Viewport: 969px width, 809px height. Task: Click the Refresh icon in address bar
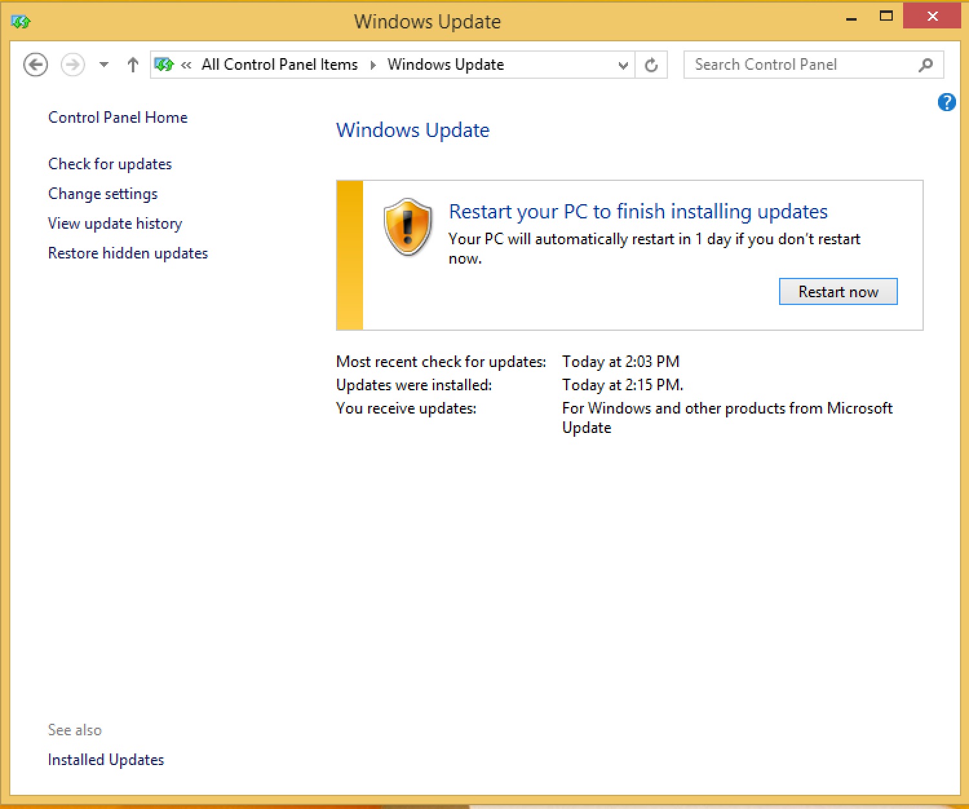coord(651,65)
